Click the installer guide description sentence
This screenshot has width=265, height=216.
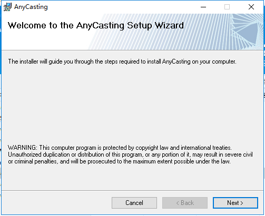[x=122, y=61]
